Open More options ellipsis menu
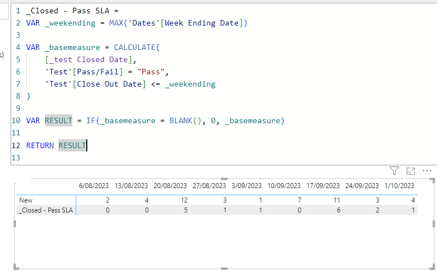This screenshot has width=437, height=273. click(x=426, y=170)
